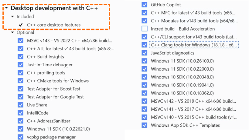The image size is (249, 140).
Task: Uncheck GitHub Copilot component
Action: (x=144, y=5)
